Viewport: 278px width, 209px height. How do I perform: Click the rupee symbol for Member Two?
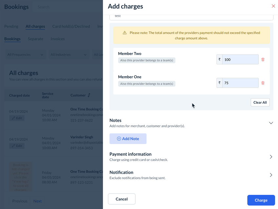[219, 60]
